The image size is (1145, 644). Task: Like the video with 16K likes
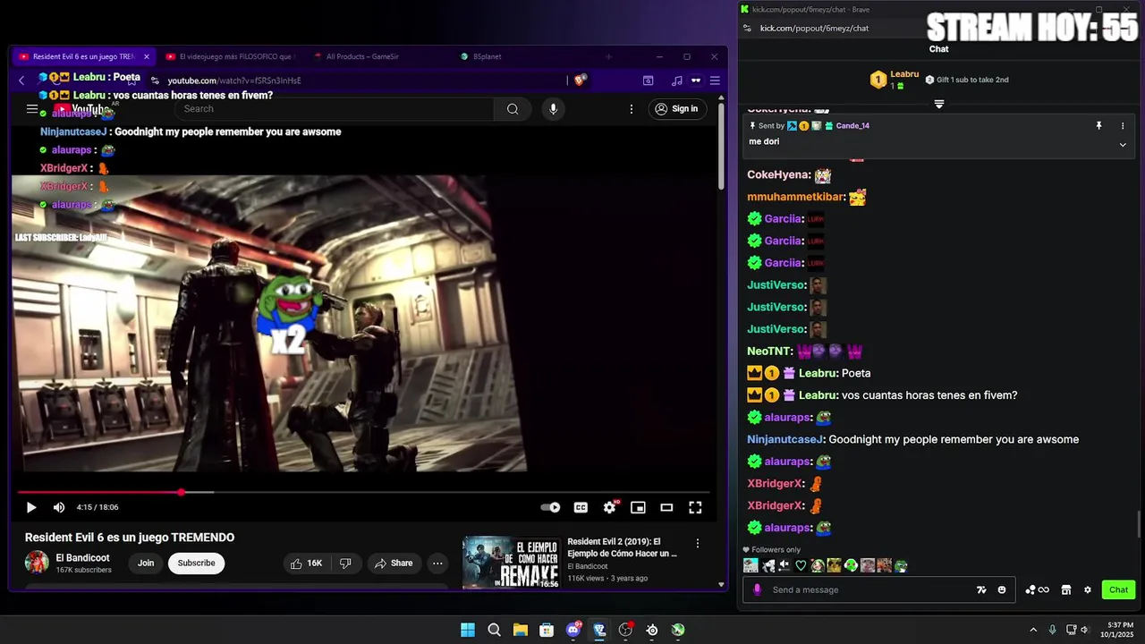(x=305, y=563)
